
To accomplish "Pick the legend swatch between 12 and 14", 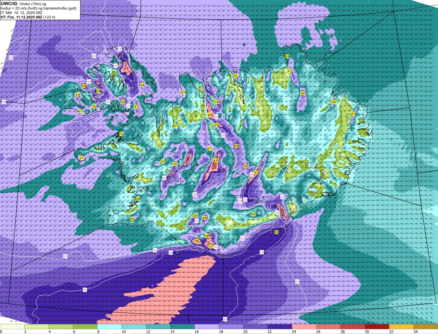I will (x=158, y=327).
